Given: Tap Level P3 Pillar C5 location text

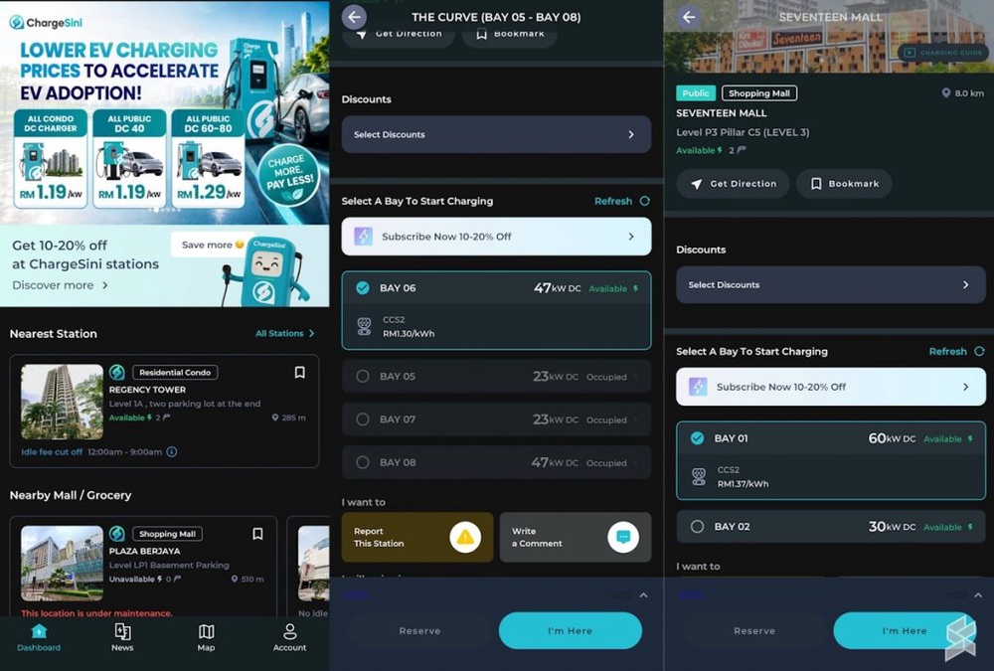Looking at the screenshot, I should point(743,132).
